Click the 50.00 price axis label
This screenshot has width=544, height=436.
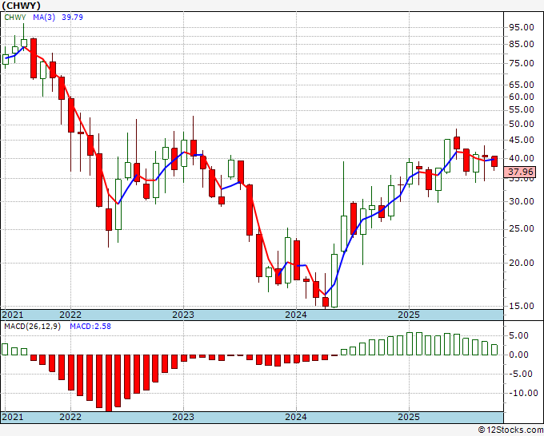pyautogui.click(x=521, y=124)
